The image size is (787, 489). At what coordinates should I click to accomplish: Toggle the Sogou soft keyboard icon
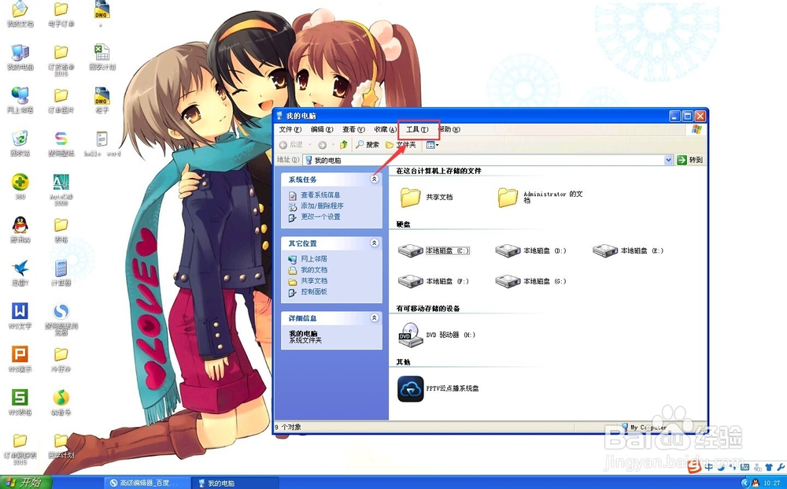click(x=745, y=468)
